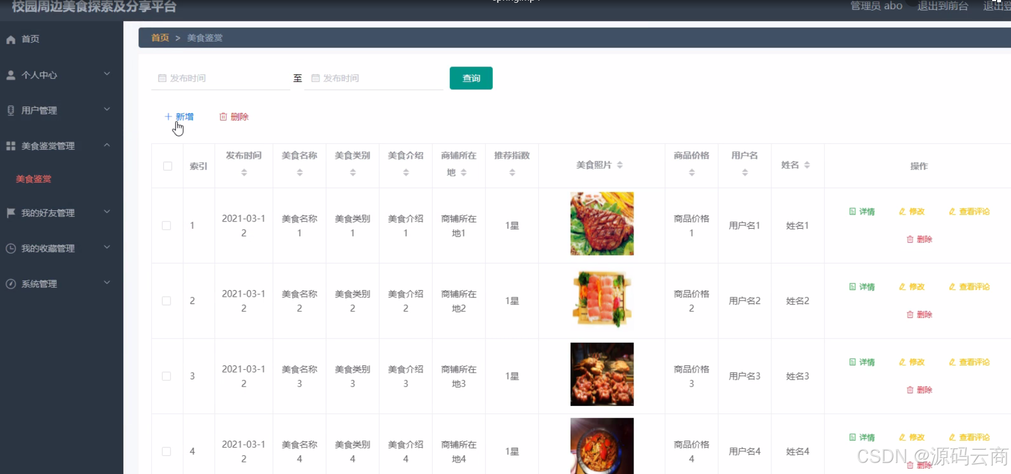1011x474 pixels.
Task: Expand the 个人中心 submenu chevron
Action: (x=107, y=74)
